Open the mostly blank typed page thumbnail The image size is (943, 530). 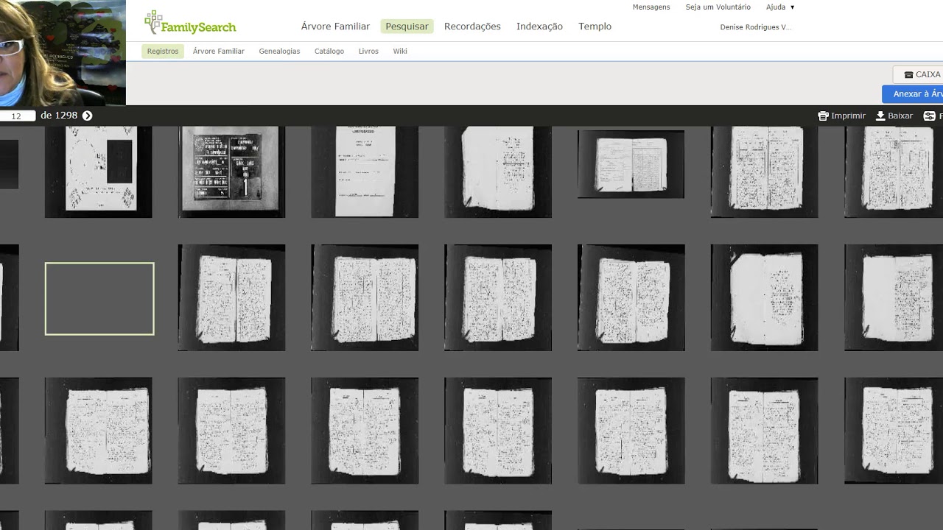pyautogui.click(x=365, y=172)
